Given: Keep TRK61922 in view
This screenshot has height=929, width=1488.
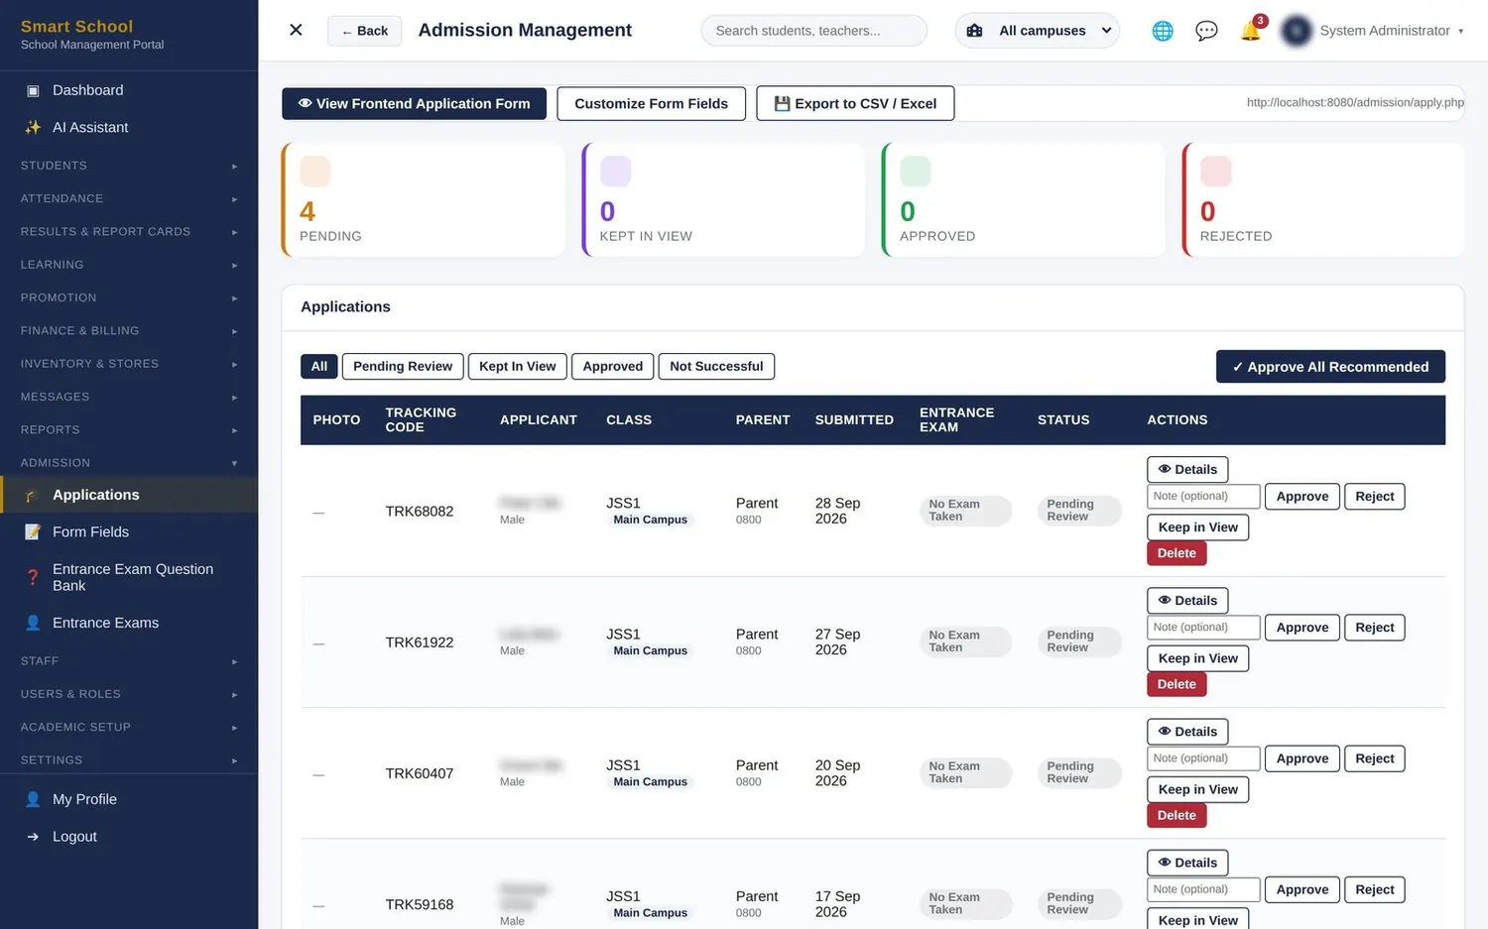Looking at the screenshot, I should pos(1198,658).
